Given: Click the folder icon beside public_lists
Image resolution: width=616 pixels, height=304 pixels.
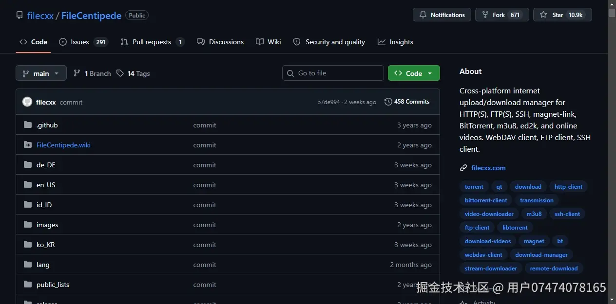Looking at the screenshot, I should click(28, 285).
